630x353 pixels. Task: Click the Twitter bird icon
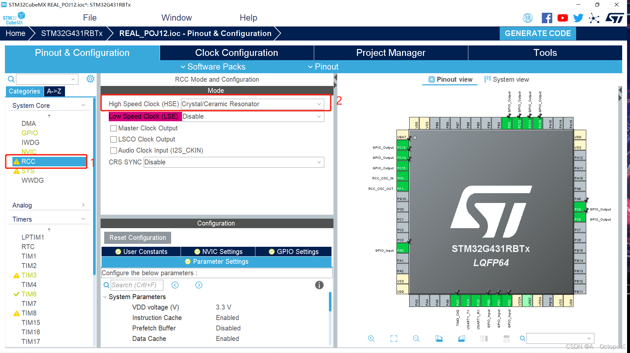point(578,18)
